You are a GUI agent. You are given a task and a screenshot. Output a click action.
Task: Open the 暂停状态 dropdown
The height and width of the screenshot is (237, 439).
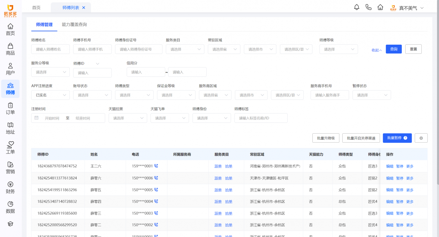[x=372, y=95]
